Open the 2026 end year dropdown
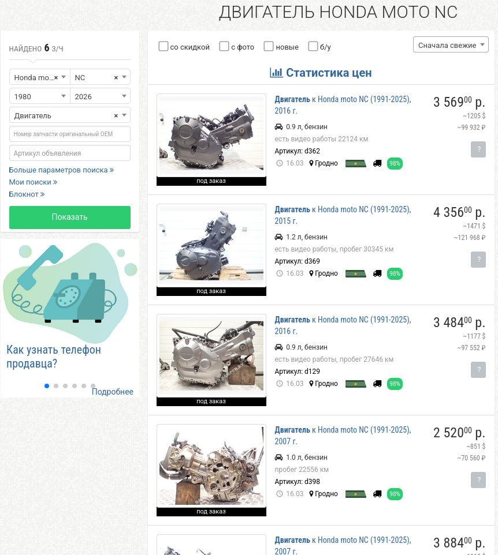The height and width of the screenshot is (555, 498). click(x=101, y=96)
